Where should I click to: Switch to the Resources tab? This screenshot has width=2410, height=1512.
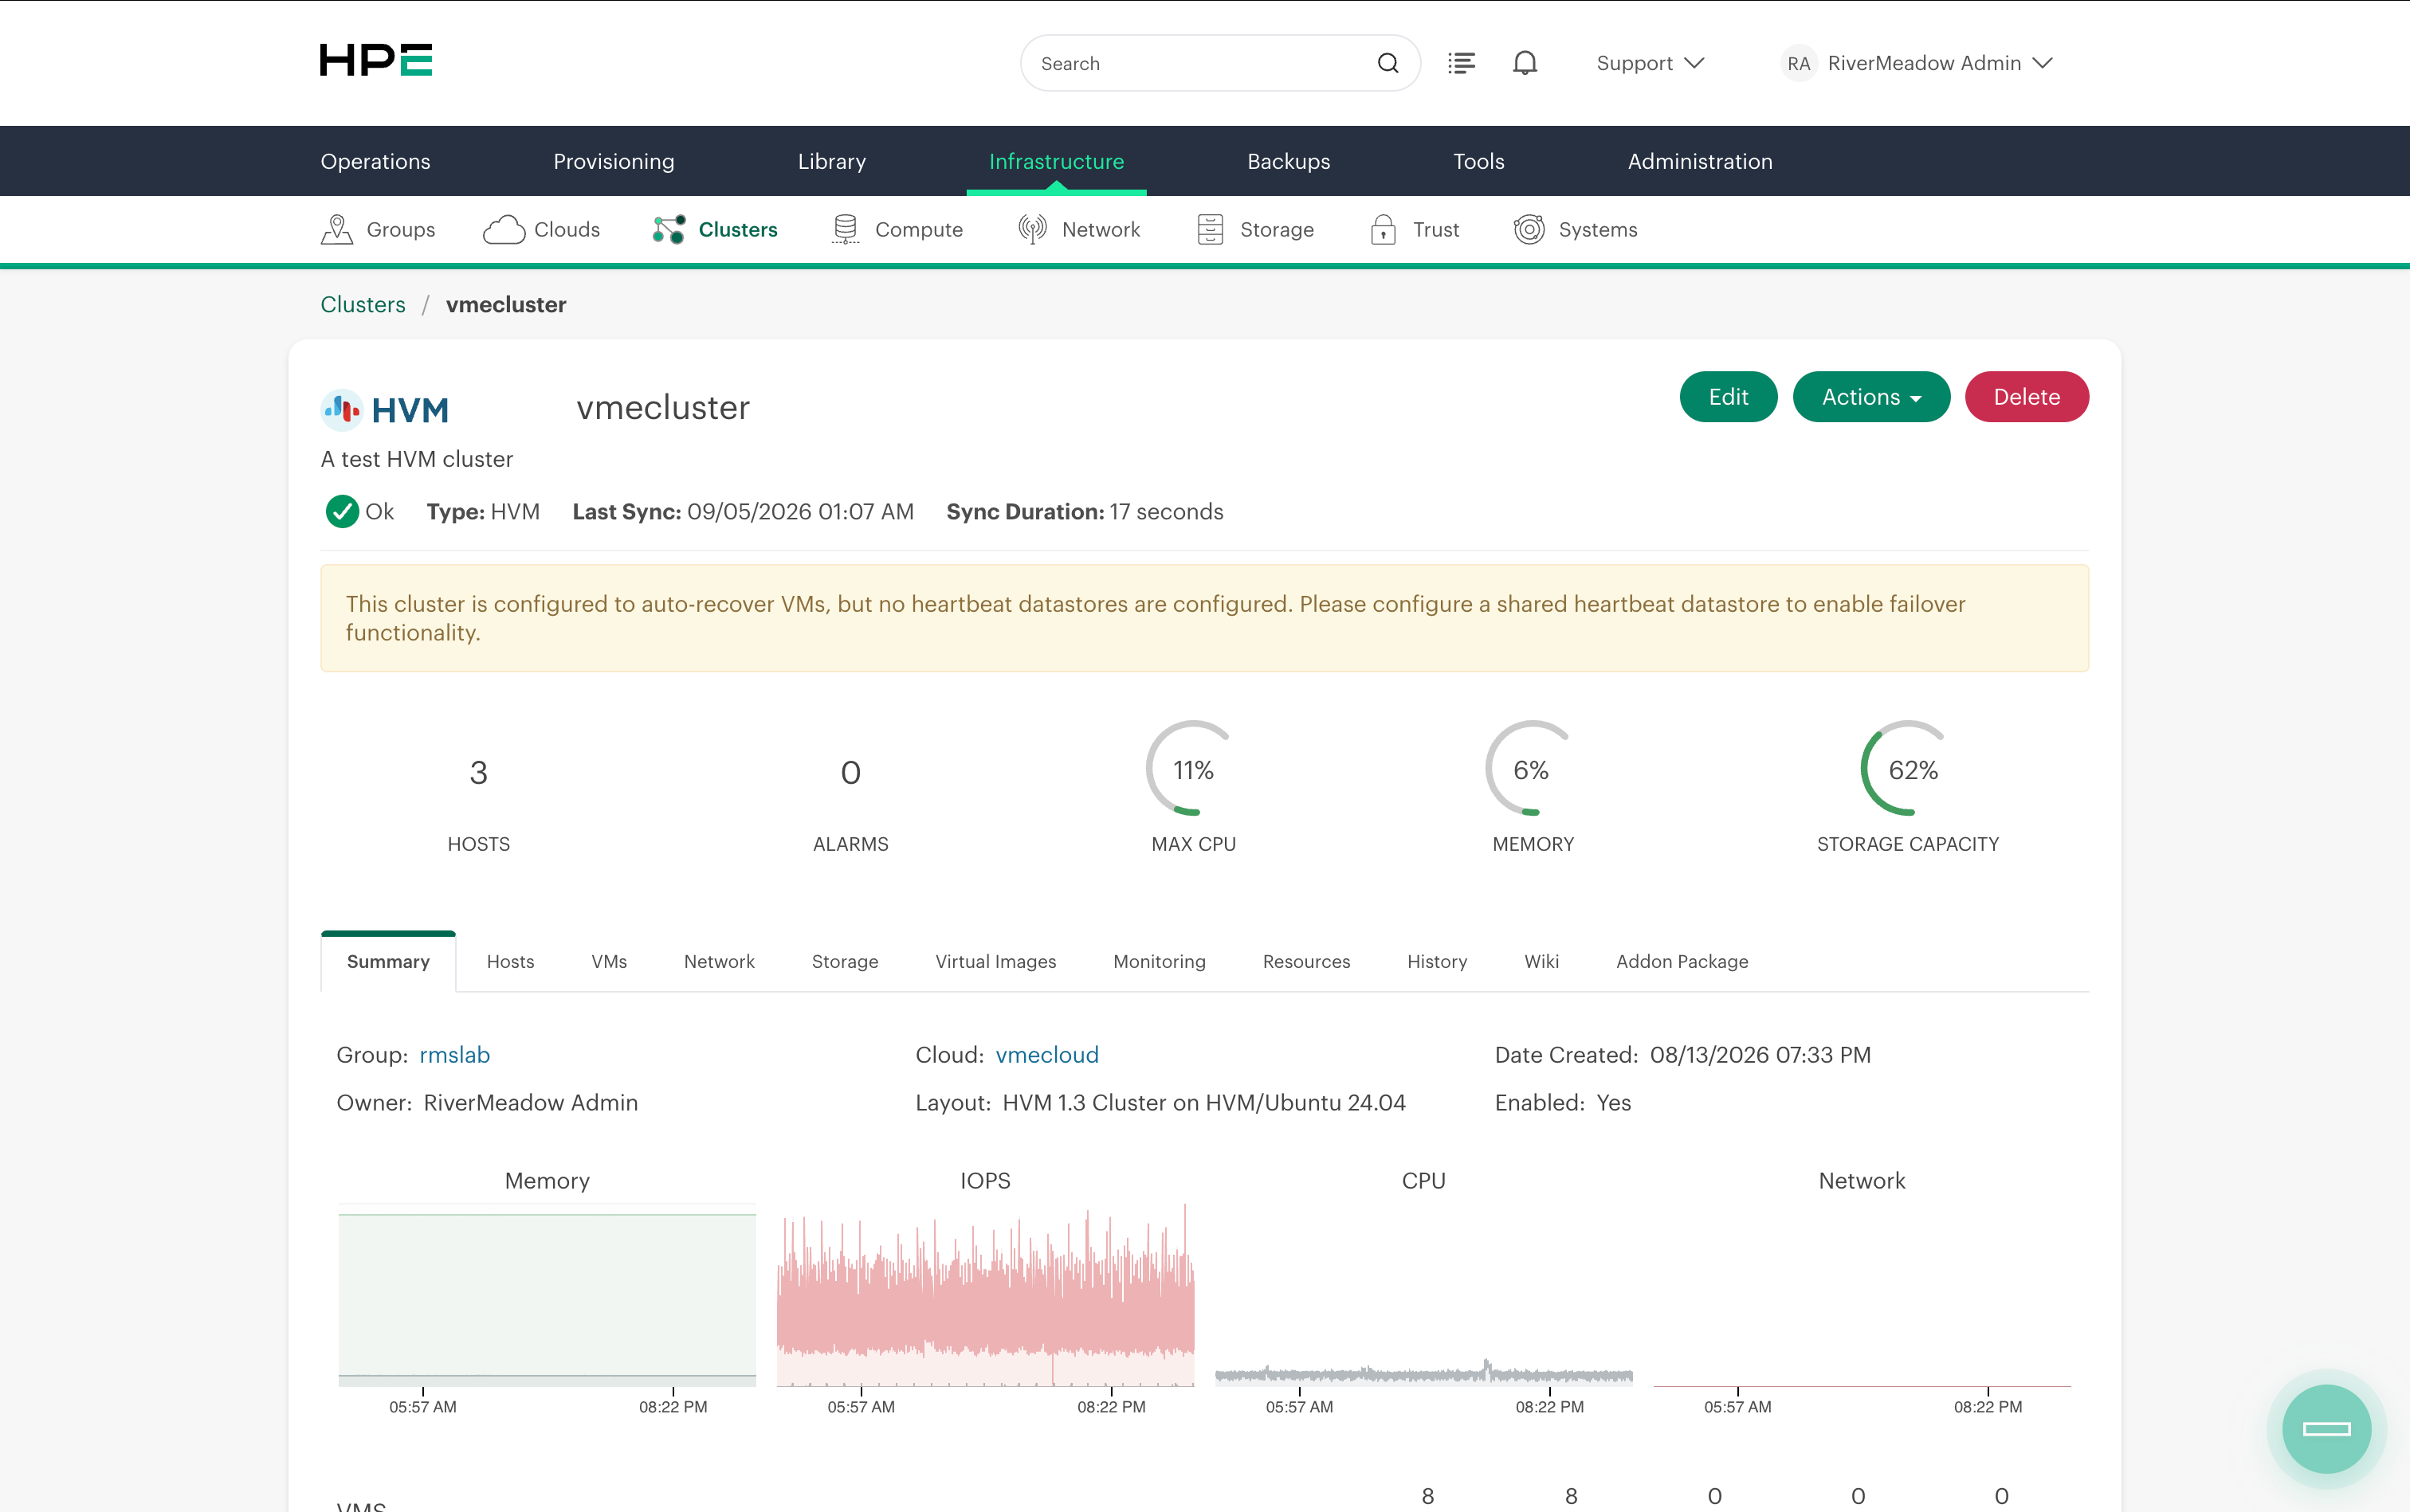pyautogui.click(x=1306, y=961)
